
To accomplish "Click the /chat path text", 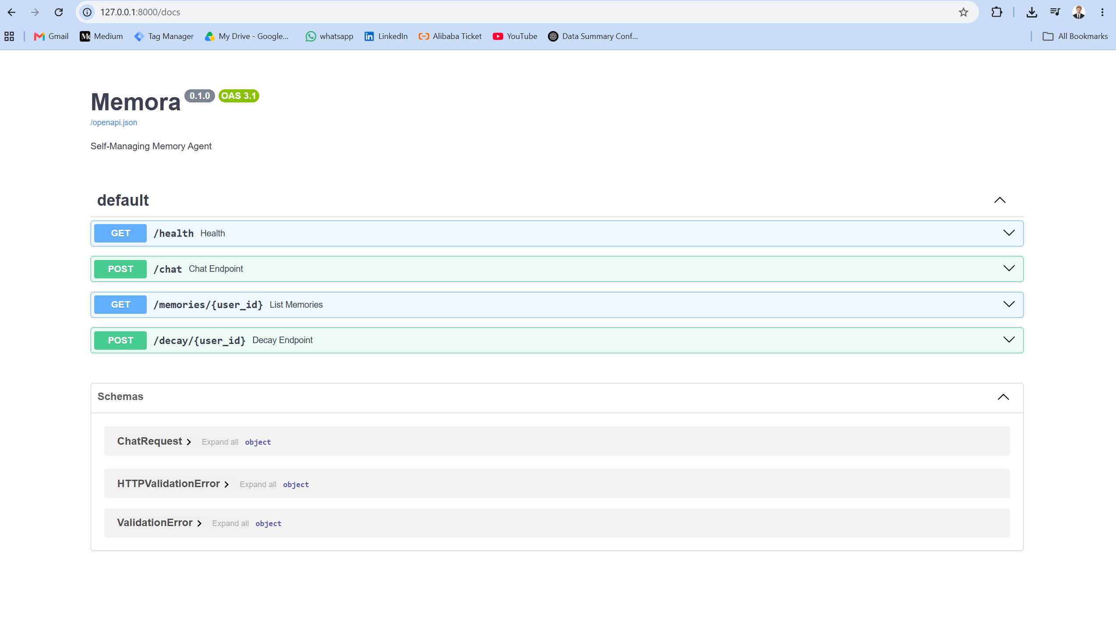I will pyautogui.click(x=168, y=269).
